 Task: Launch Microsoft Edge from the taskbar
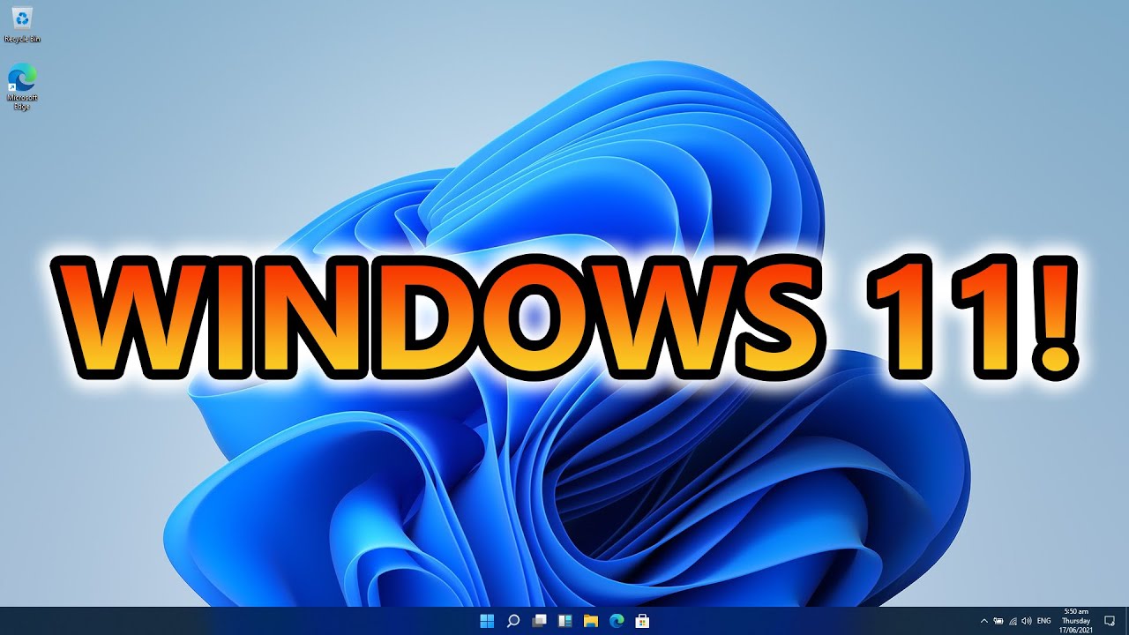tap(617, 621)
